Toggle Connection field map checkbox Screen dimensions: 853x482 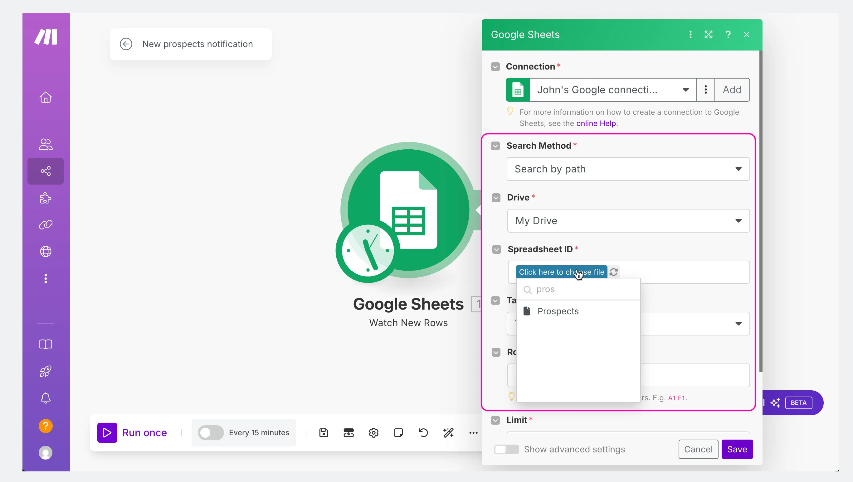coord(495,67)
